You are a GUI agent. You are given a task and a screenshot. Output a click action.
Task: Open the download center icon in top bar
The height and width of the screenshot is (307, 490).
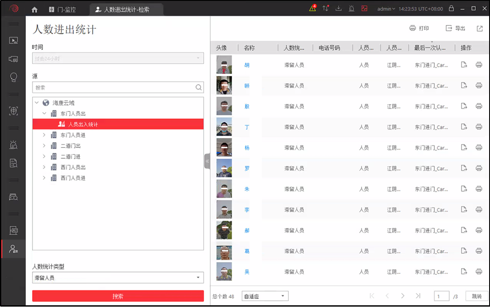coord(338,8)
